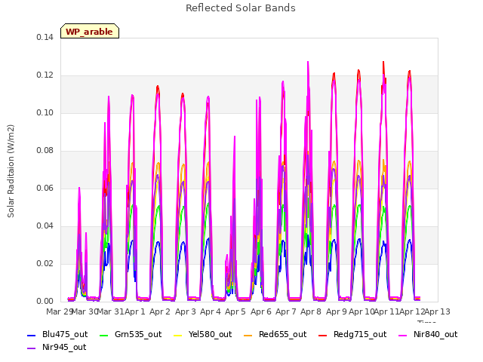Click the Apr 4 x-axis date label
The width and height of the screenshot is (483, 362).
(211, 311)
